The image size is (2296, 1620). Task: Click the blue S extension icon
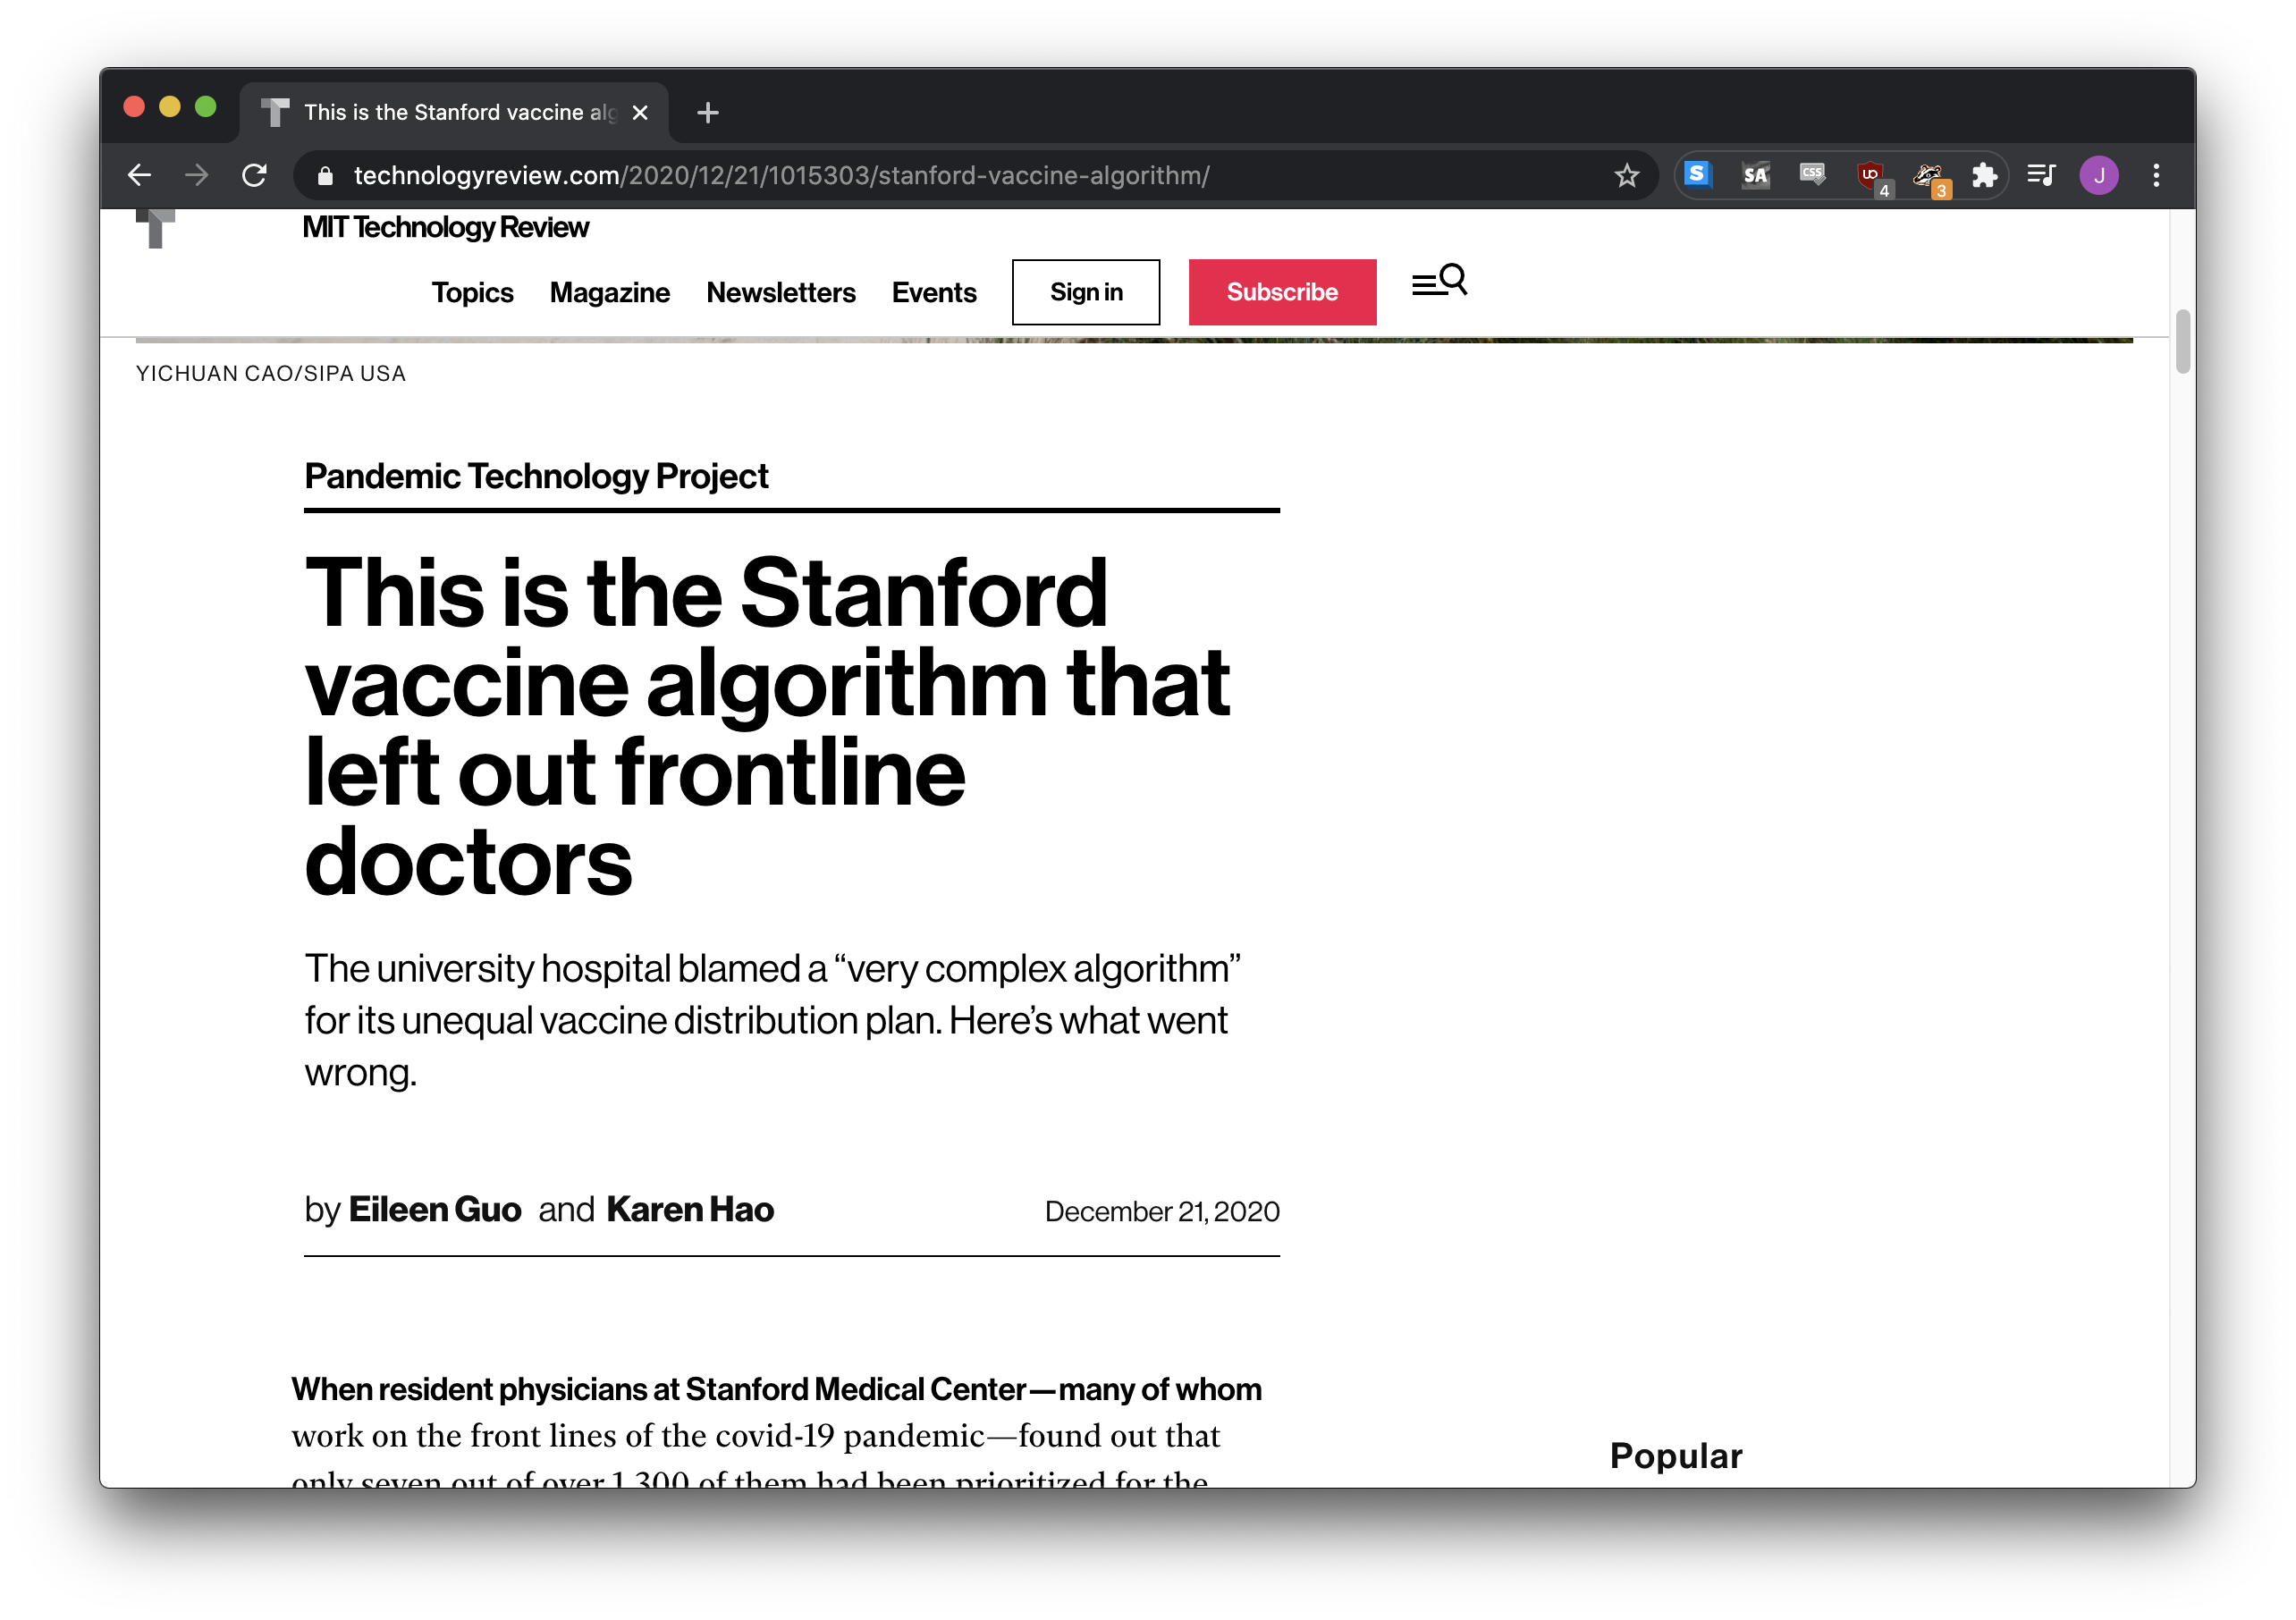click(1697, 175)
